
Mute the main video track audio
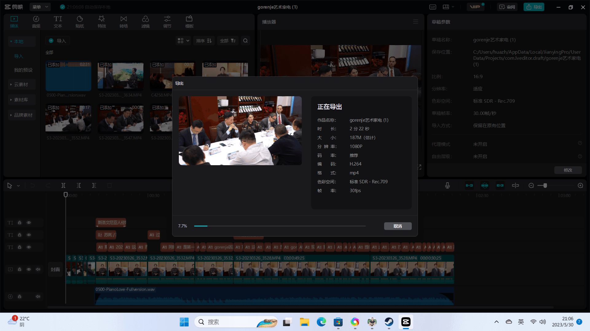[38, 269]
